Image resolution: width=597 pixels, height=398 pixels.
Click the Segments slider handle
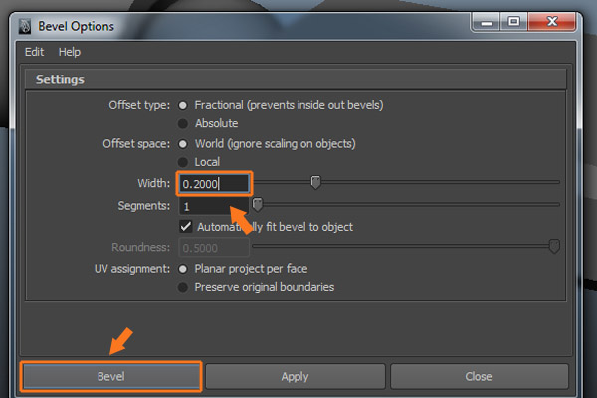click(257, 205)
